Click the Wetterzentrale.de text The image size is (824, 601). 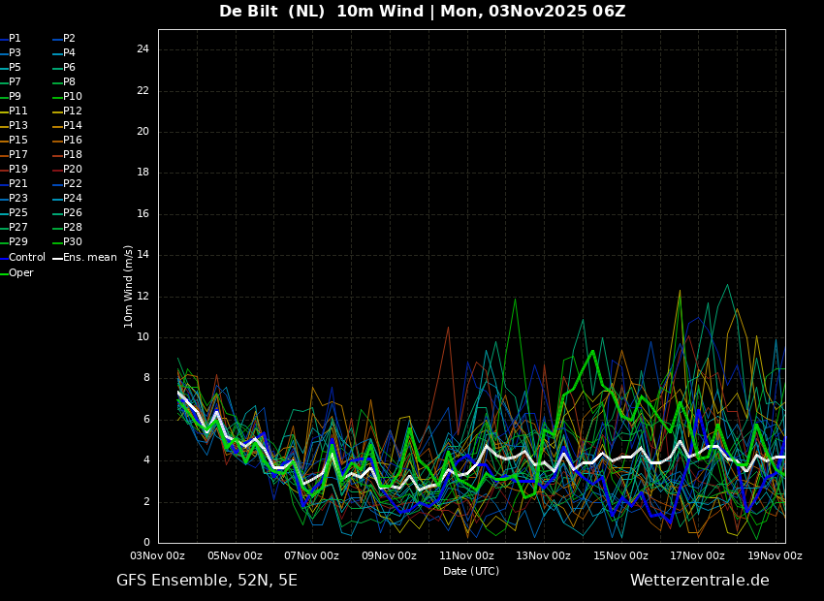[699, 581]
